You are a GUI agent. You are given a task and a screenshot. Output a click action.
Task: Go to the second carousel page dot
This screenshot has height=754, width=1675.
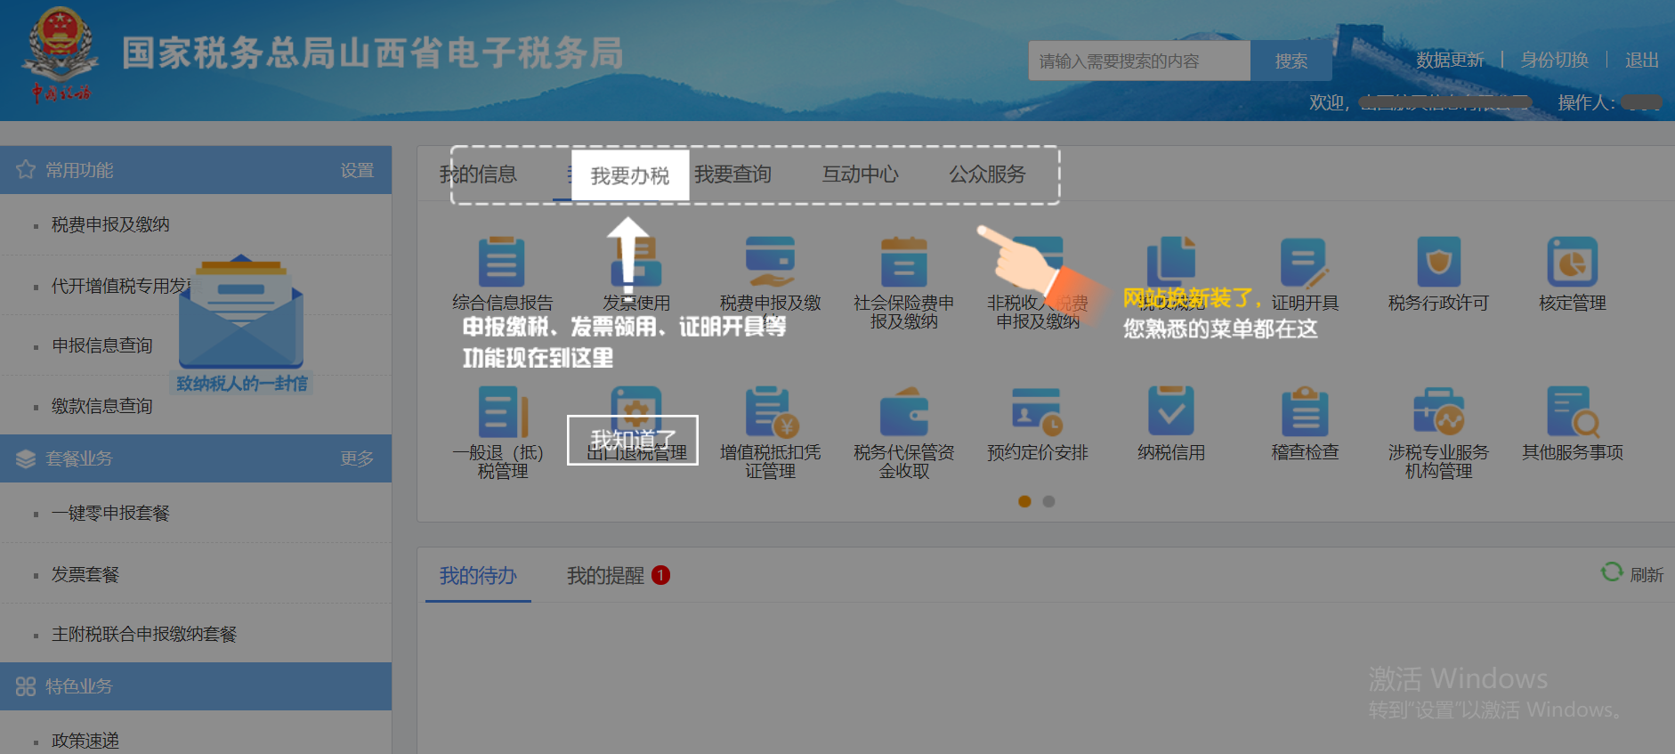coord(1049,501)
